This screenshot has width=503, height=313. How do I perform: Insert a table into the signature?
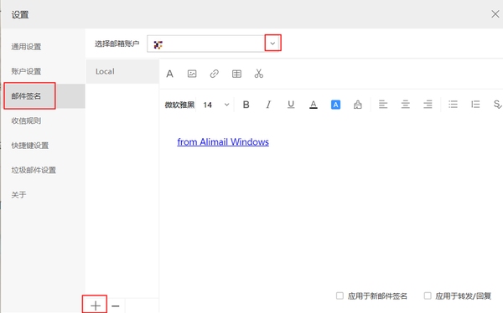pos(236,74)
